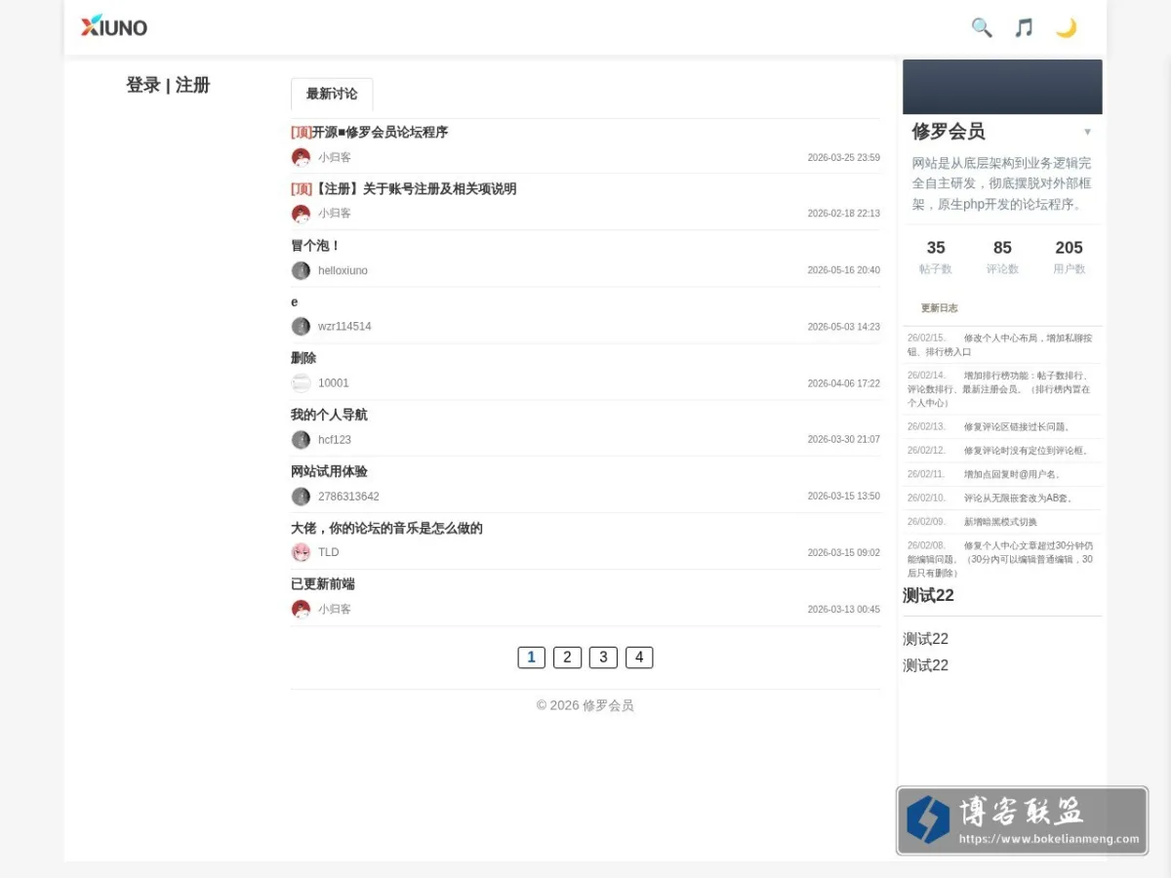Open post 大佬，你的论坛的音乐是怎么做的

click(386, 528)
